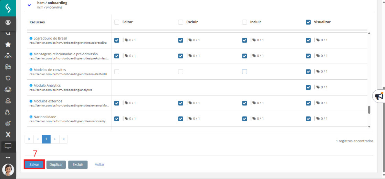This screenshot has width=385, height=179.
Task: Open the favorites star icon in sidebar
Action: (x=8, y=45)
